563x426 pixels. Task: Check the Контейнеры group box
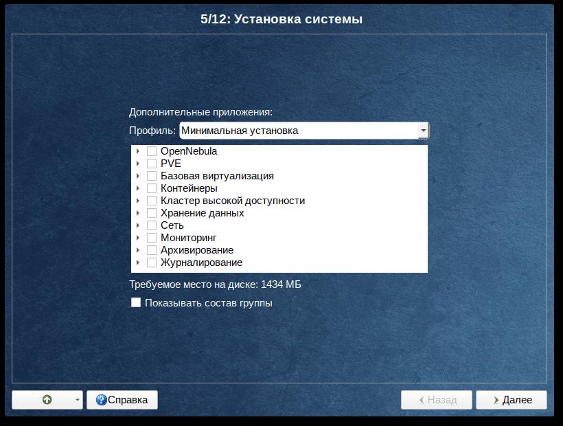[152, 188]
